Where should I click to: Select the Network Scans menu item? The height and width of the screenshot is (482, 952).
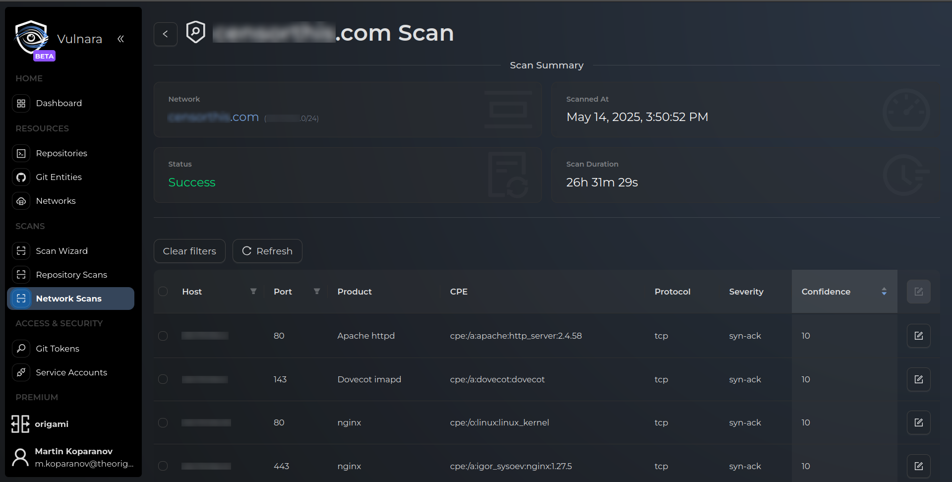coord(68,299)
